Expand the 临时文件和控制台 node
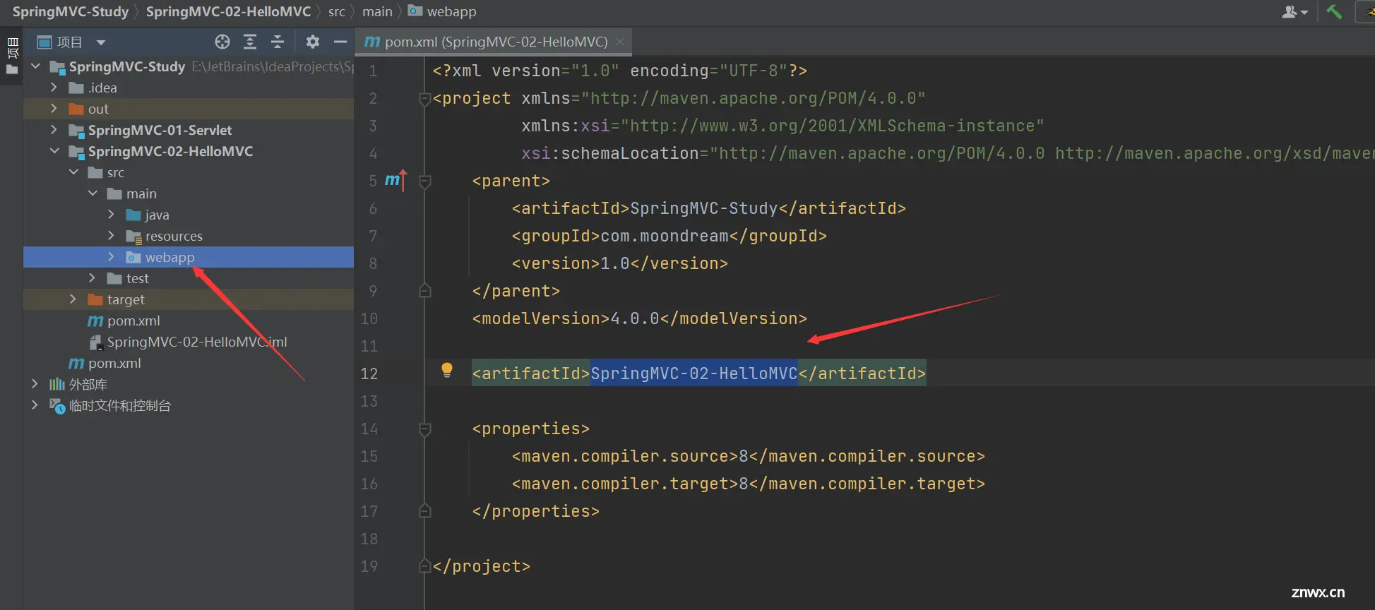1375x610 pixels. pyautogui.click(x=35, y=405)
